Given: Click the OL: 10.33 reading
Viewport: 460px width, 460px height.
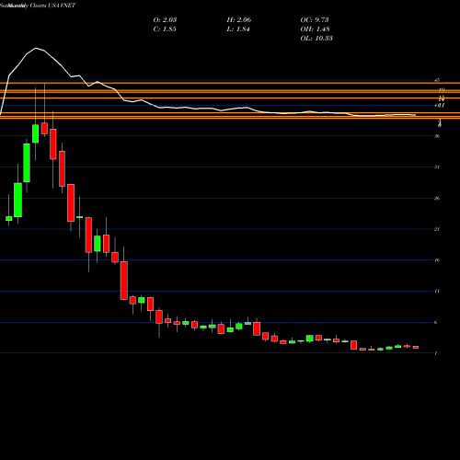Looking at the screenshot, I should 316,39.
